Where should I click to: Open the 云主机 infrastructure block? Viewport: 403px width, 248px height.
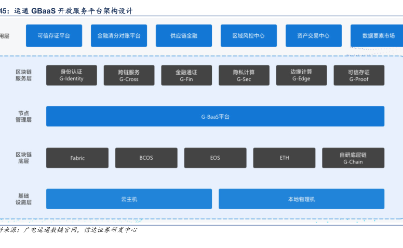[129, 199]
